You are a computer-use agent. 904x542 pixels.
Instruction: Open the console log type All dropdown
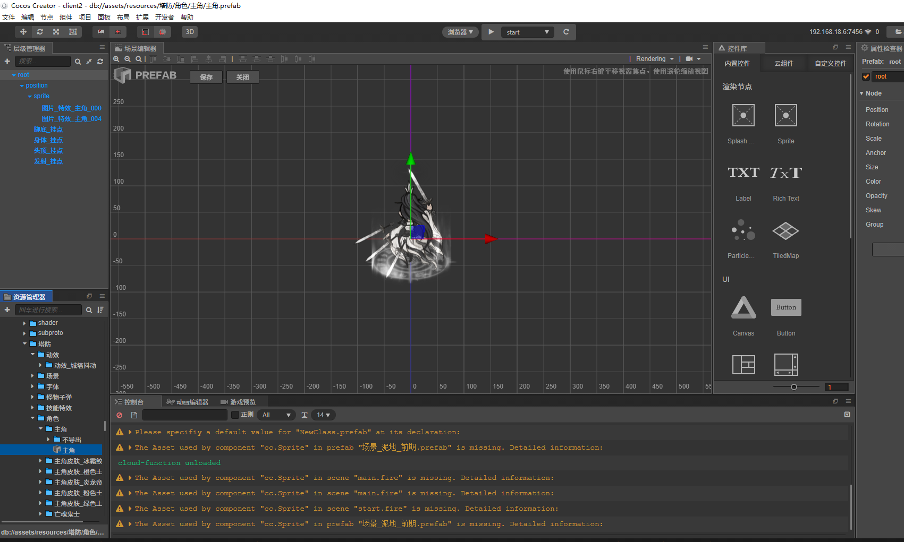point(276,415)
